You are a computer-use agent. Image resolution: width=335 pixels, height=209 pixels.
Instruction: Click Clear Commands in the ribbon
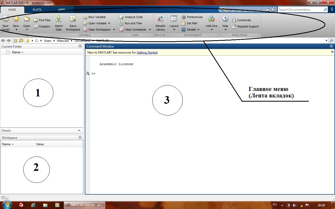click(x=133, y=30)
